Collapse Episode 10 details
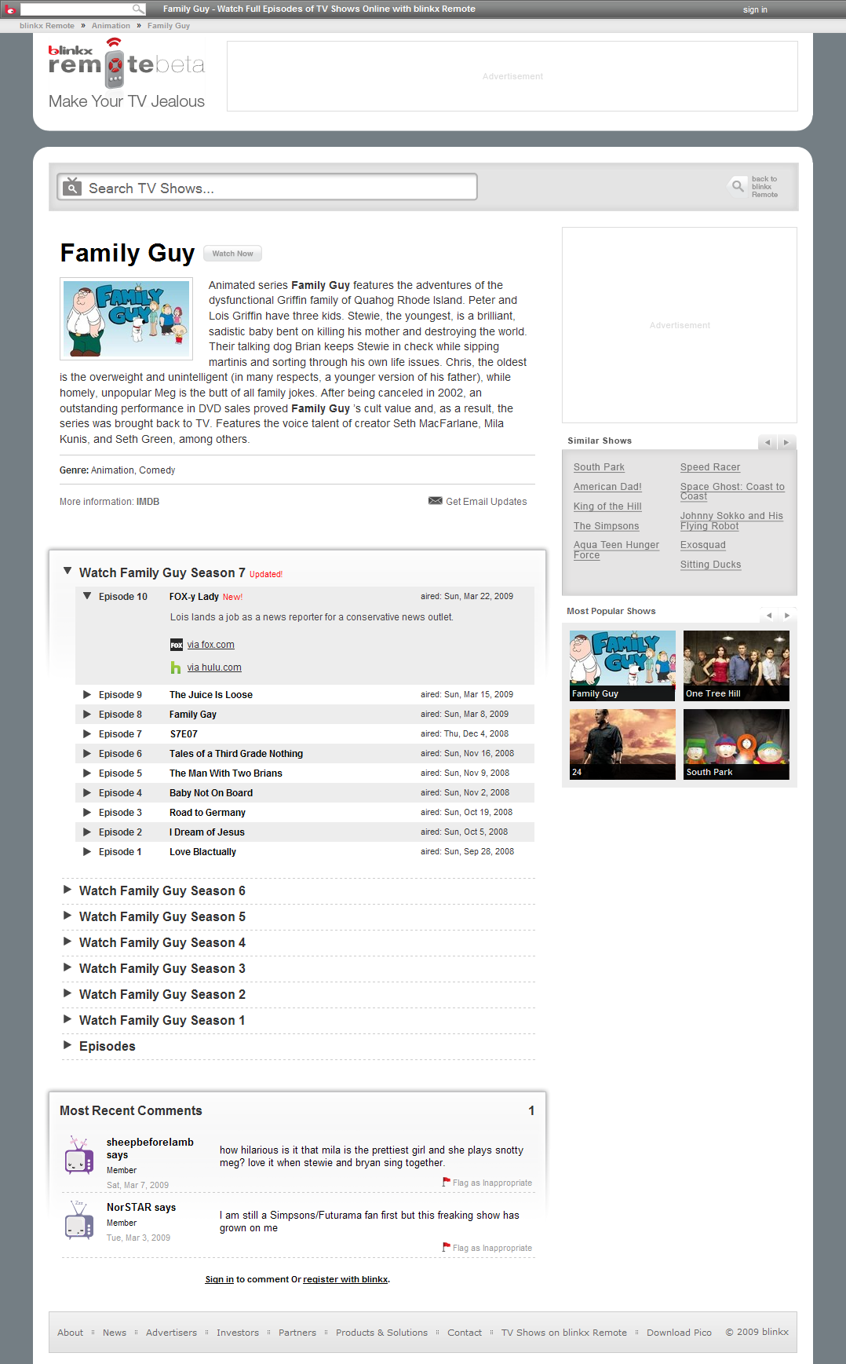Screen dimensions: 846x1364 pos(87,596)
